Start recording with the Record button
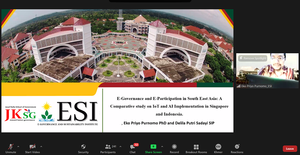The height and width of the screenshot is (155, 300). click(174, 149)
